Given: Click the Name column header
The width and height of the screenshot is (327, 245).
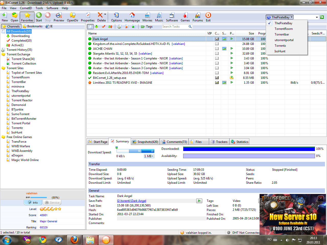Looking at the screenshot, I should pyautogui.click(x=146, y=33).
